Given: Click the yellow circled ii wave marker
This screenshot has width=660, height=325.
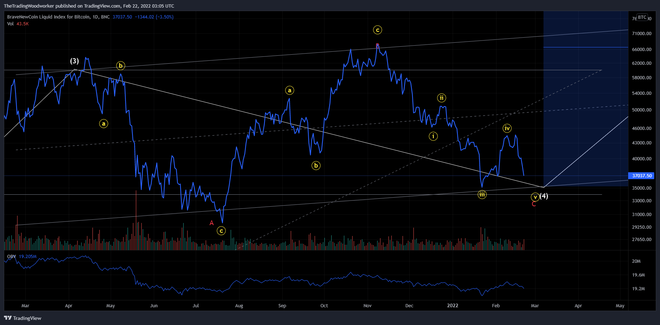Looking at the screenshot, I should tap(441, 98).
